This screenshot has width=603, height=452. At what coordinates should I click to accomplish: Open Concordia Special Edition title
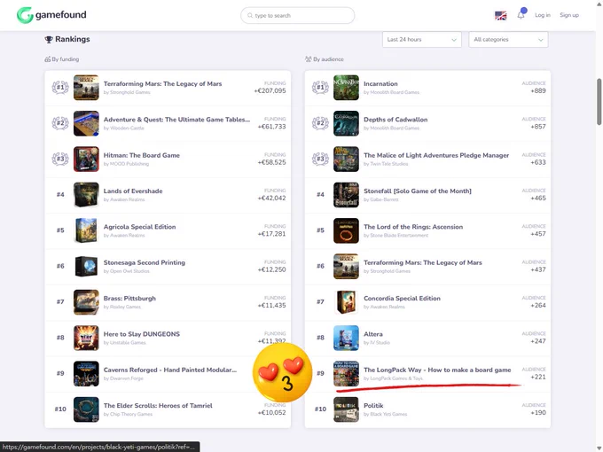[403, 299]
